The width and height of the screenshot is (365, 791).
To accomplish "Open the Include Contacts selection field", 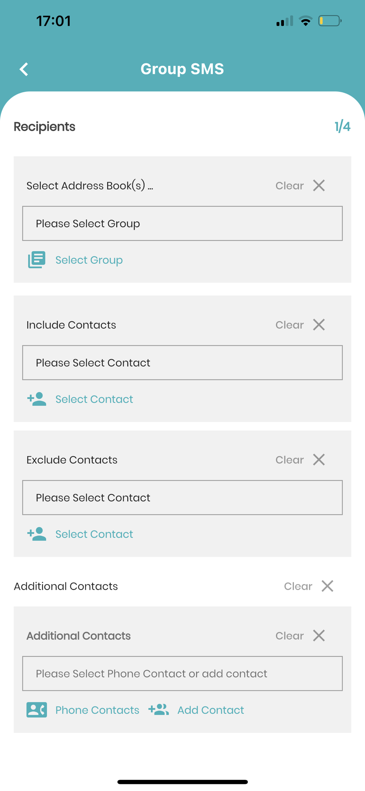I will click(182, 363).
